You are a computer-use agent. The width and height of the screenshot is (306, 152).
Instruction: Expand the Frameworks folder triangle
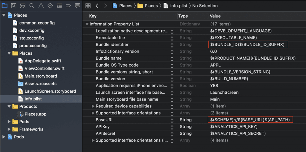(x=9, y=129)
